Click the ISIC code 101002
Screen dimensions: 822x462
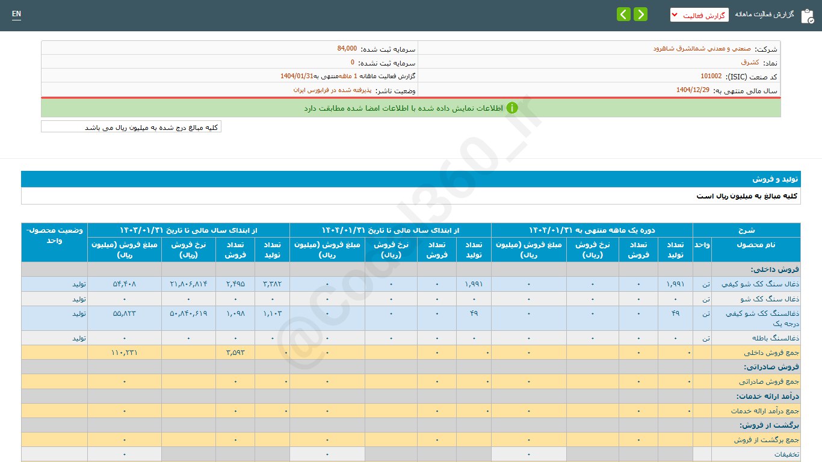(x=711, y=76)
